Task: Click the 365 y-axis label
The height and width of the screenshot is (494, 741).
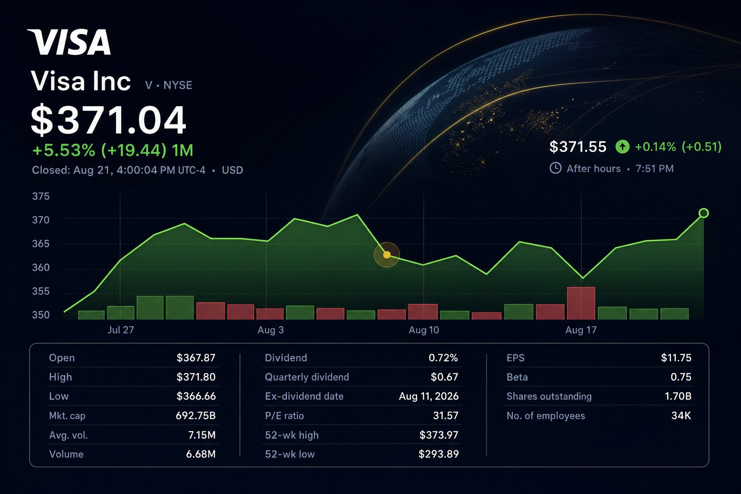Action: (x=41, y=244)
